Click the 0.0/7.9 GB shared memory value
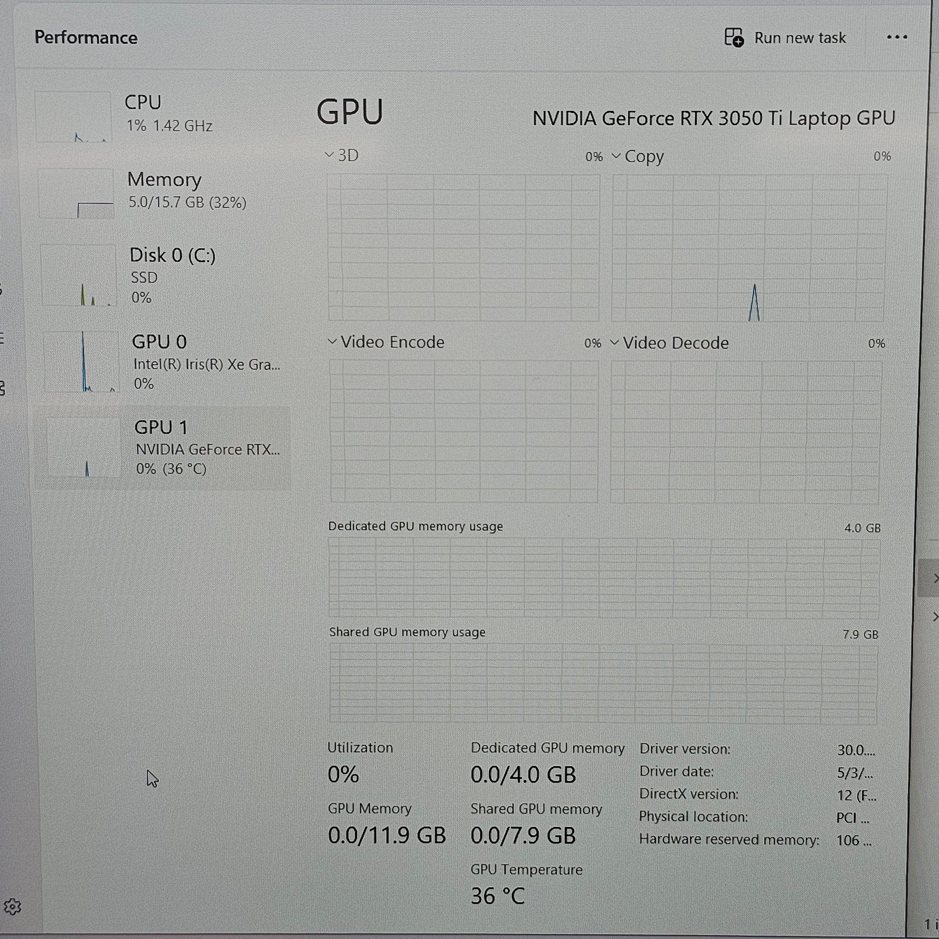 point(523,836)
